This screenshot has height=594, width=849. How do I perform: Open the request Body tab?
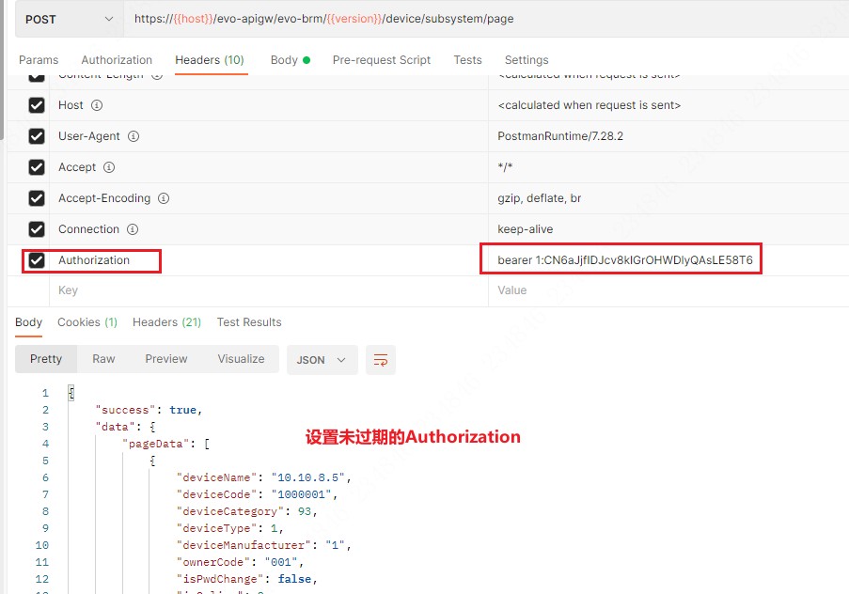coord(284,60)
